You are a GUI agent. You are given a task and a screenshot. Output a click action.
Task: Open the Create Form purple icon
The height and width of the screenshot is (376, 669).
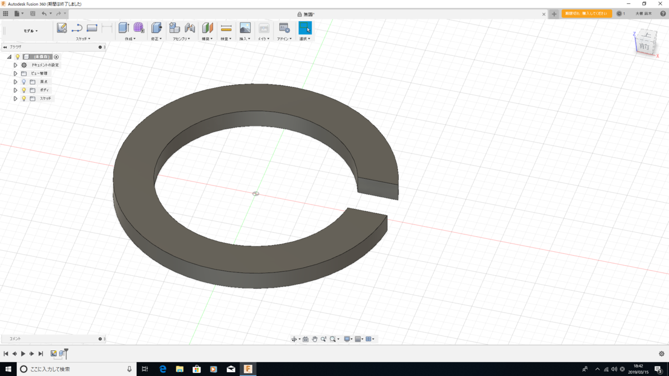point(139,28)
